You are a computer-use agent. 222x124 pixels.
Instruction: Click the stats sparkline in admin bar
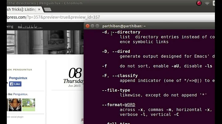[30, 26]
